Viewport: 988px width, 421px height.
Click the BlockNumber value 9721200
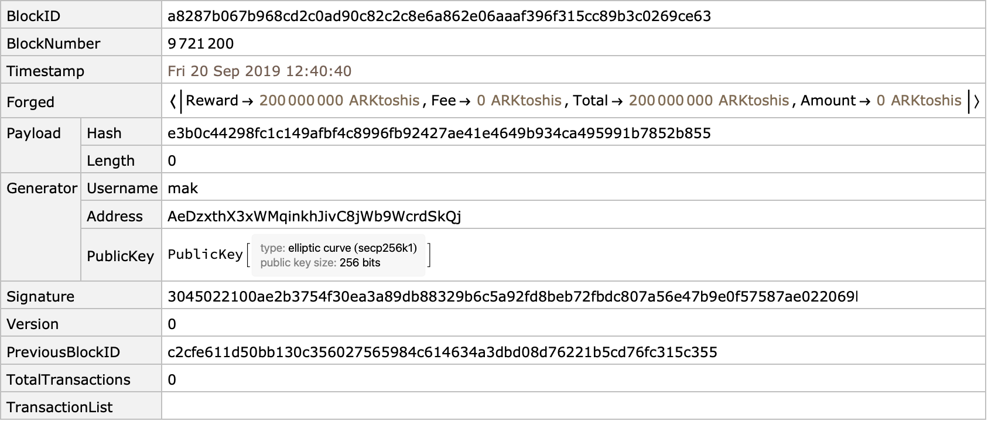(200, 43)
